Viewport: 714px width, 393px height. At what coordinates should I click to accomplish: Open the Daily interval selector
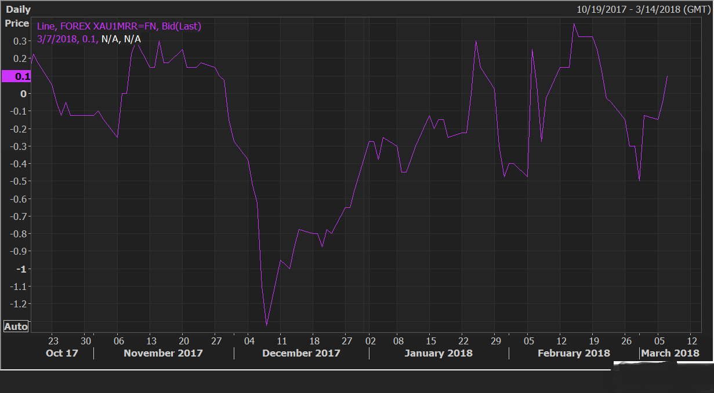pos(18,10)
